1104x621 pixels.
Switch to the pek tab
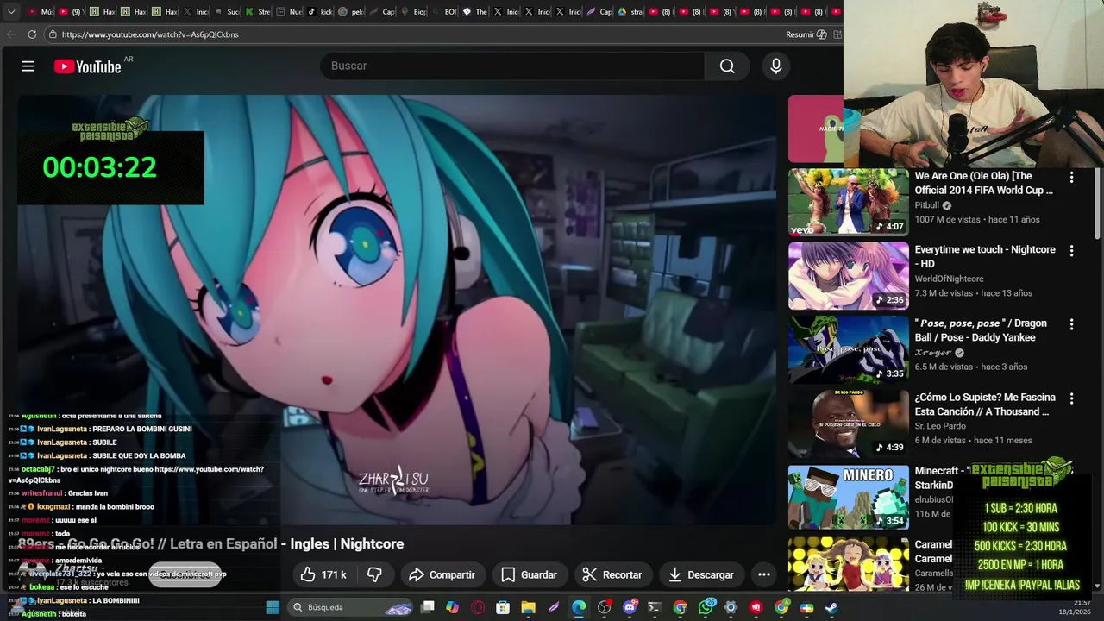click(352, 12)
